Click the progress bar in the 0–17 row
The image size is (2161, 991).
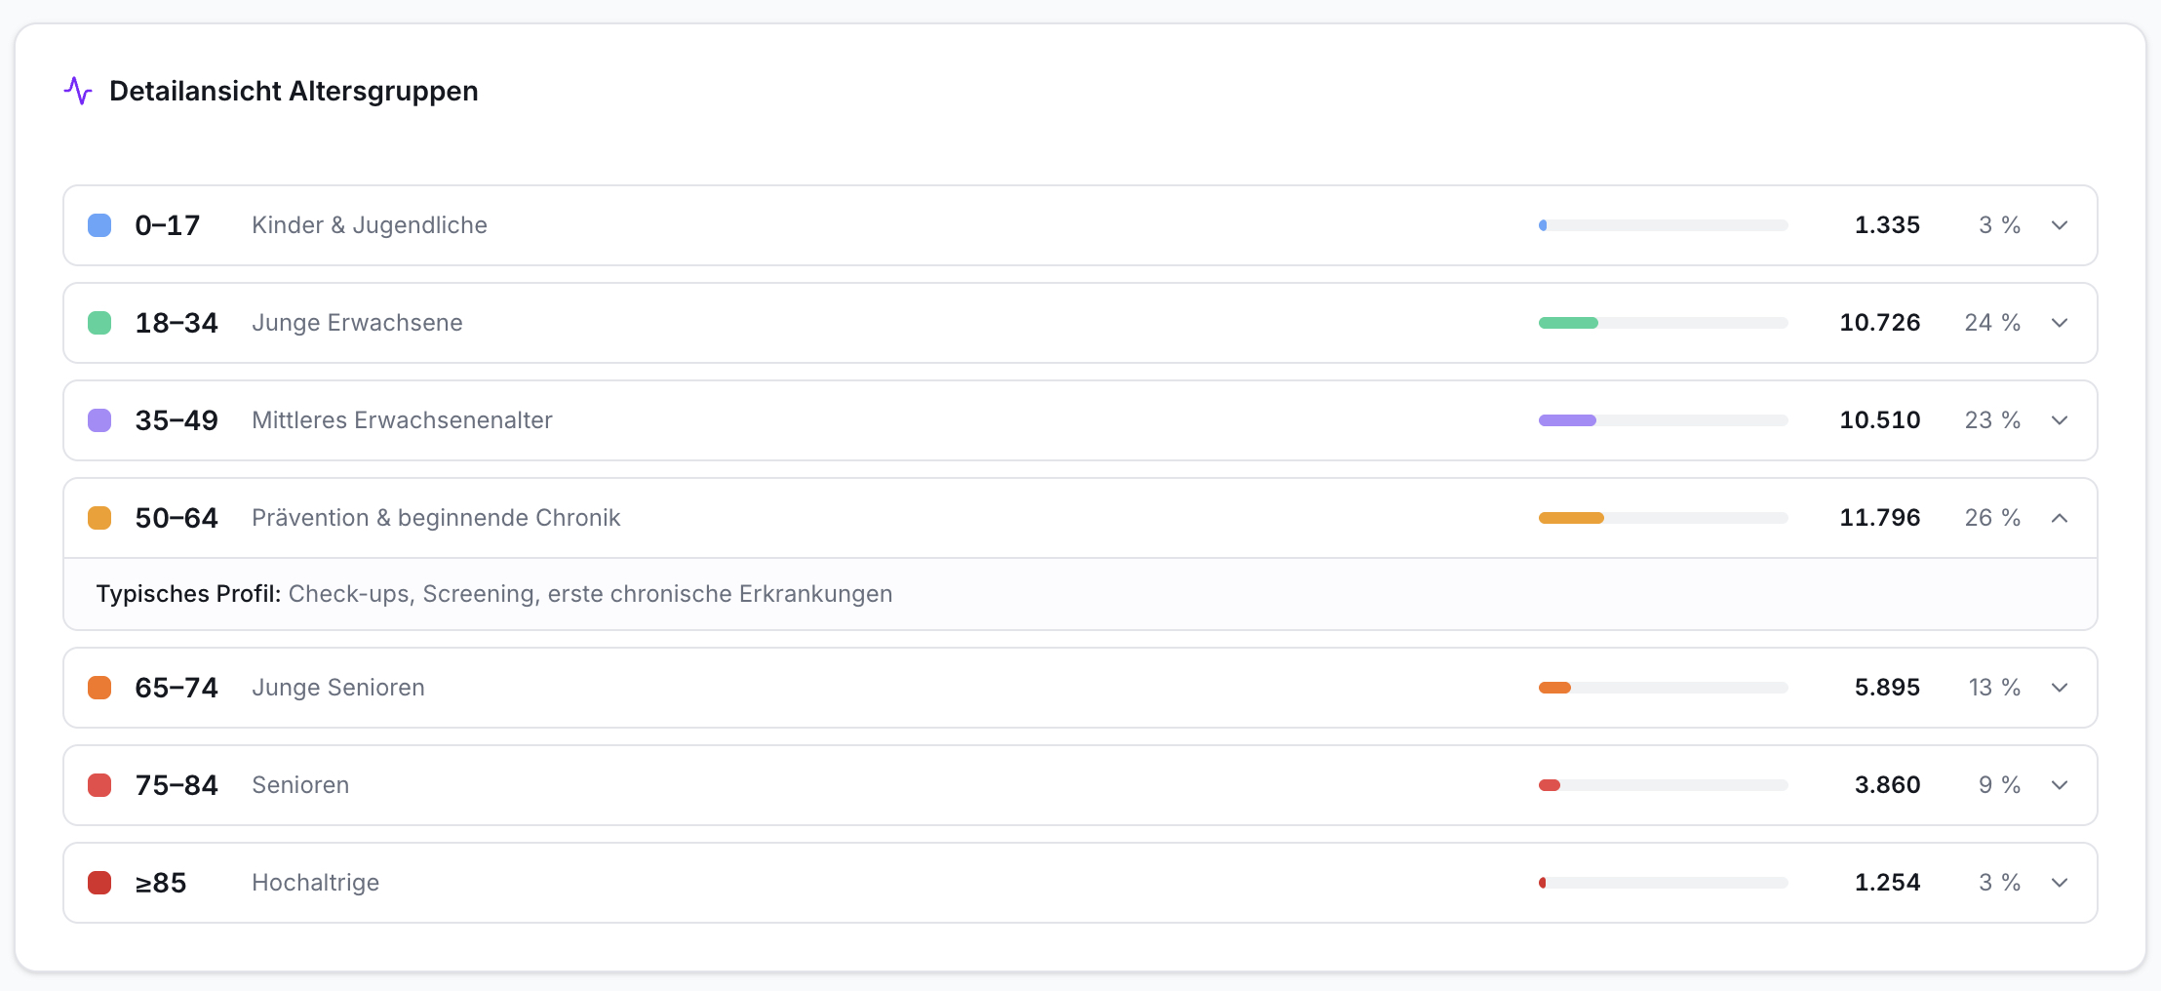[x=1664, y=225]
